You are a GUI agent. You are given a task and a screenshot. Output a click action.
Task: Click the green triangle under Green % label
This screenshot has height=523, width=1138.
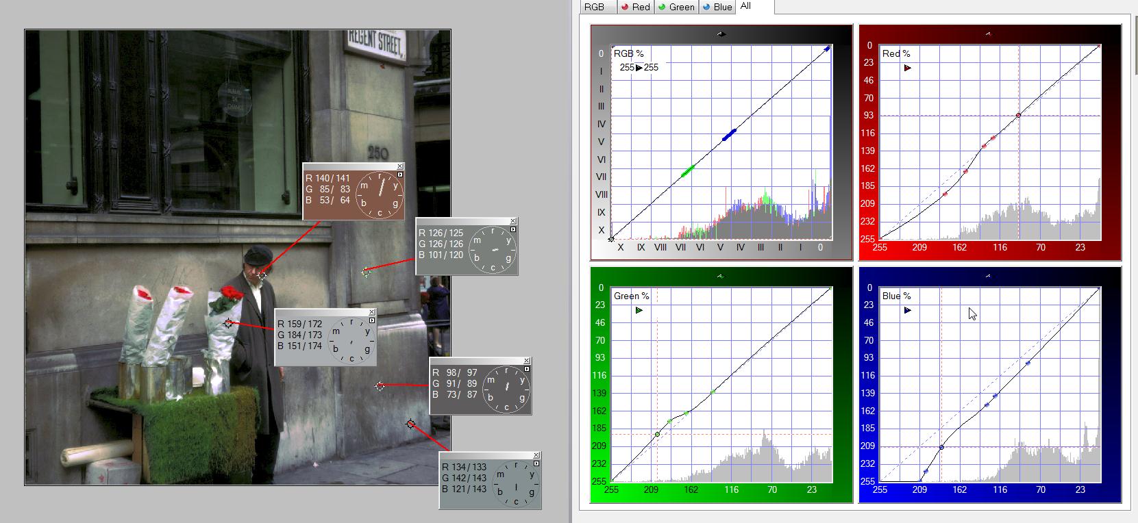(639, 310)
